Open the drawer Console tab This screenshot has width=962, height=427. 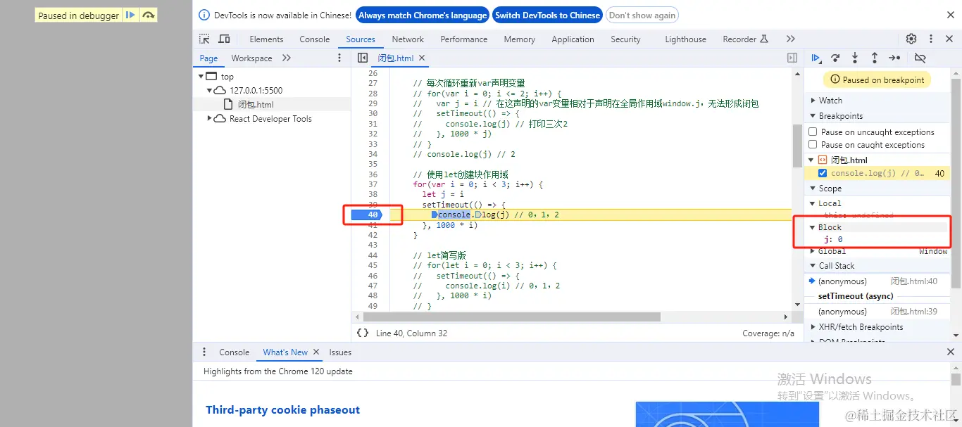[x=234, y=352]
